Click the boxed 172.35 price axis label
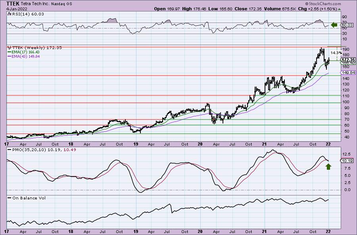 click(x=348, y=60)
